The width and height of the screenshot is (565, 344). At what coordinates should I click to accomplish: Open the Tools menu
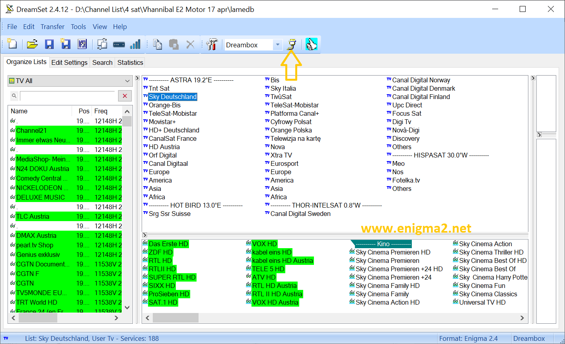78,27
